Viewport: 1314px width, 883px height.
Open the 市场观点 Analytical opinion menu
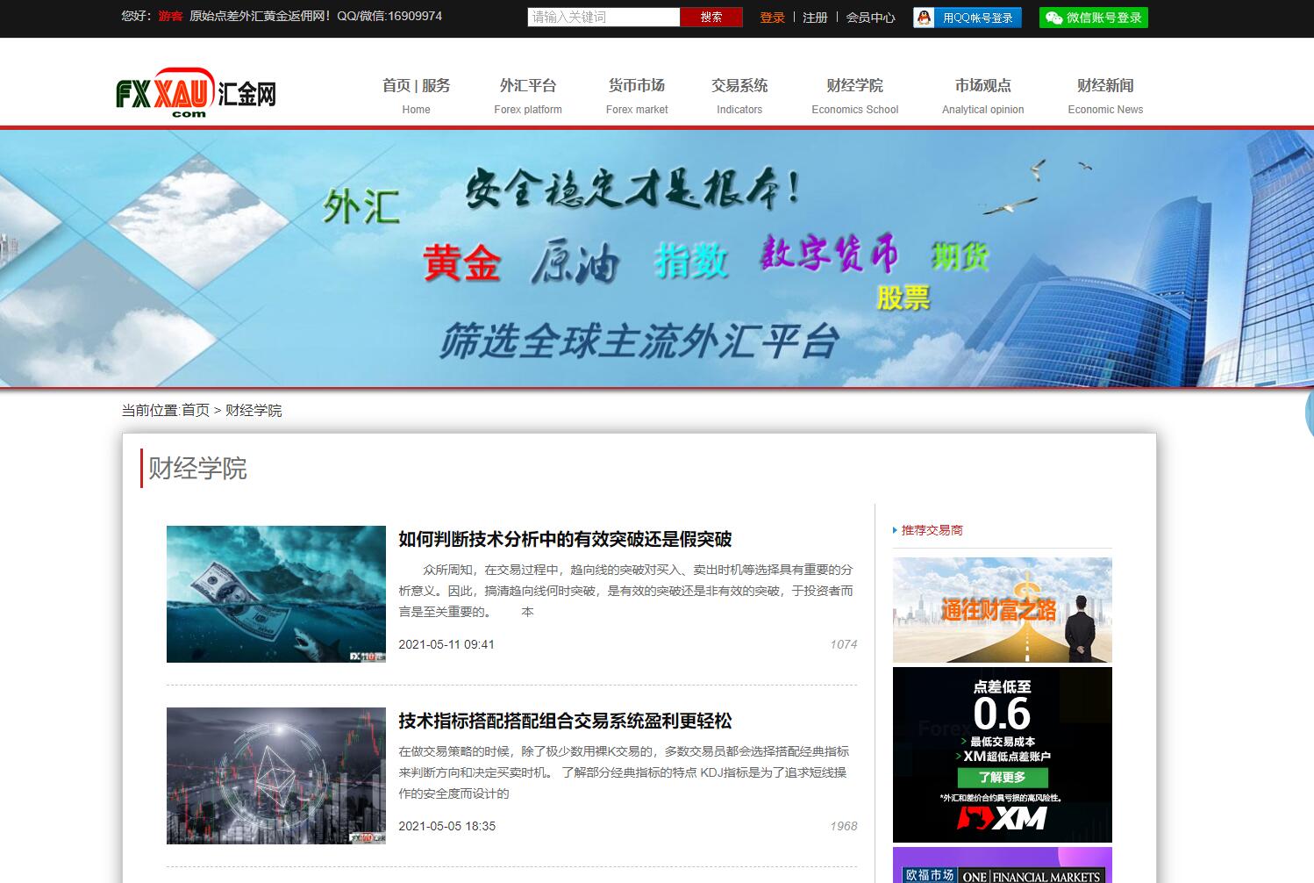point(982,95)
